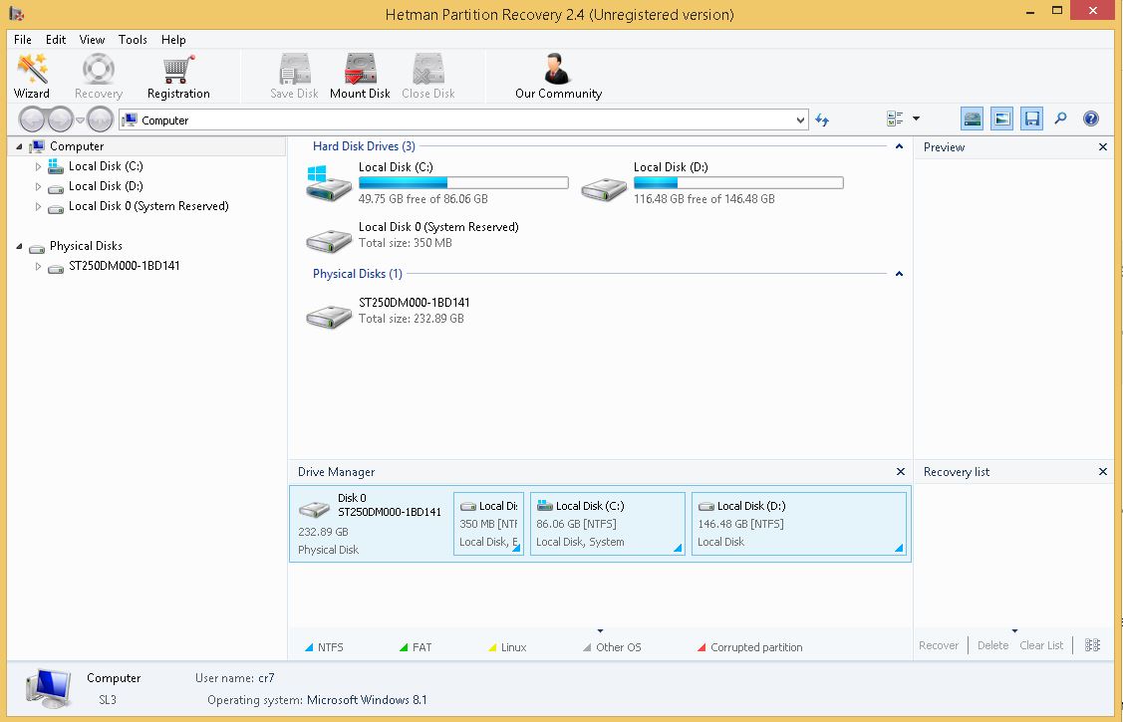The image size is (1123, 722).
Task: Toggle the NTFS partition filter
Action: point(324,646)
